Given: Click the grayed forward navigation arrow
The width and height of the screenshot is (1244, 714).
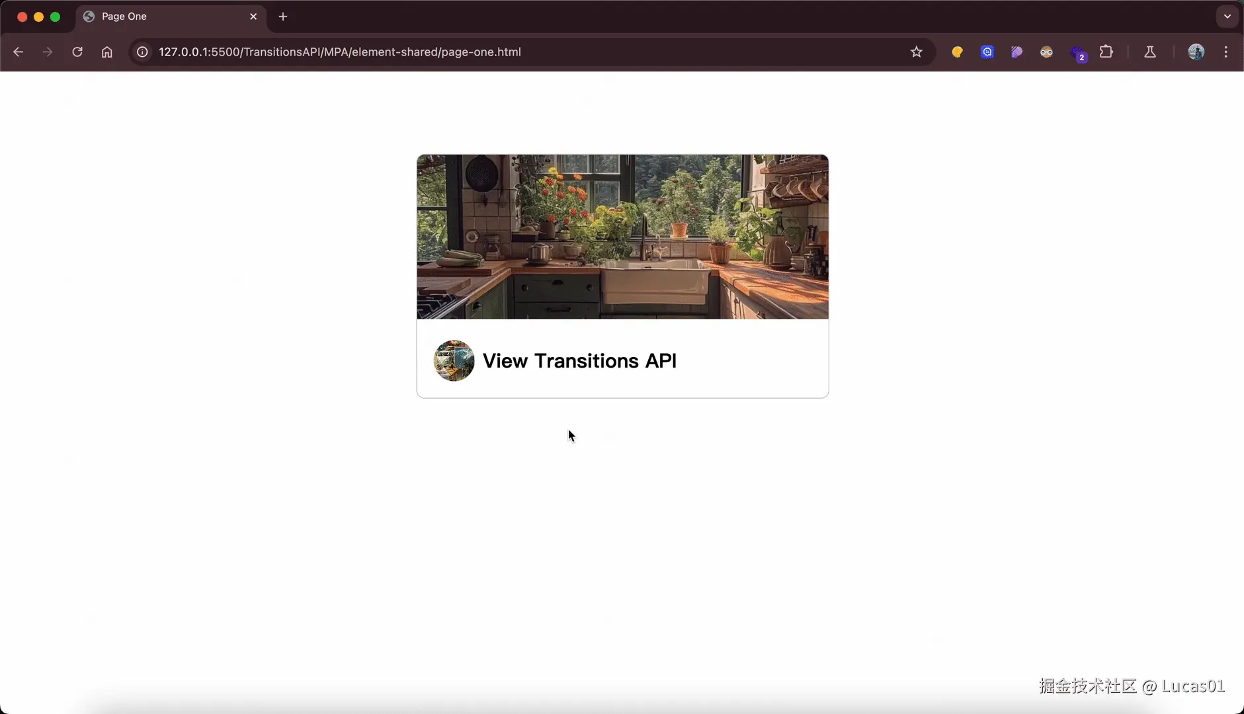Looking at the screenshot, I should [47, 52].
